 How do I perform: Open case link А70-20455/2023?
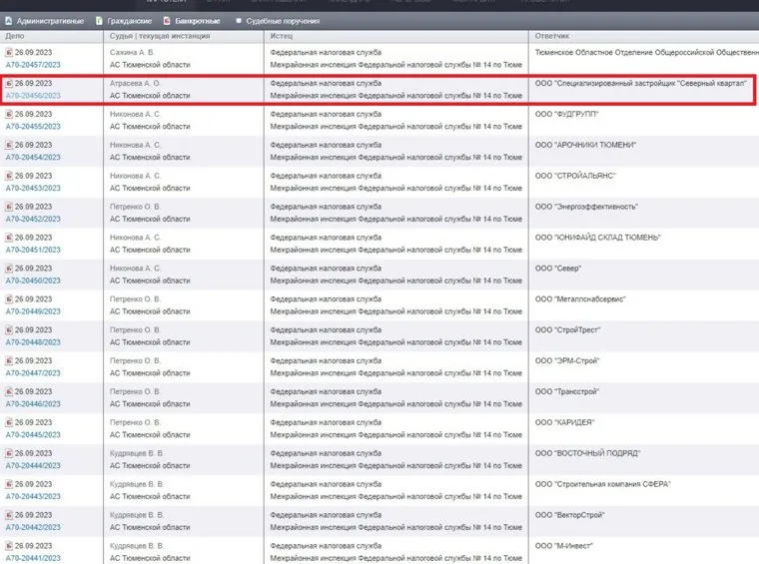[x=34, y=127]
